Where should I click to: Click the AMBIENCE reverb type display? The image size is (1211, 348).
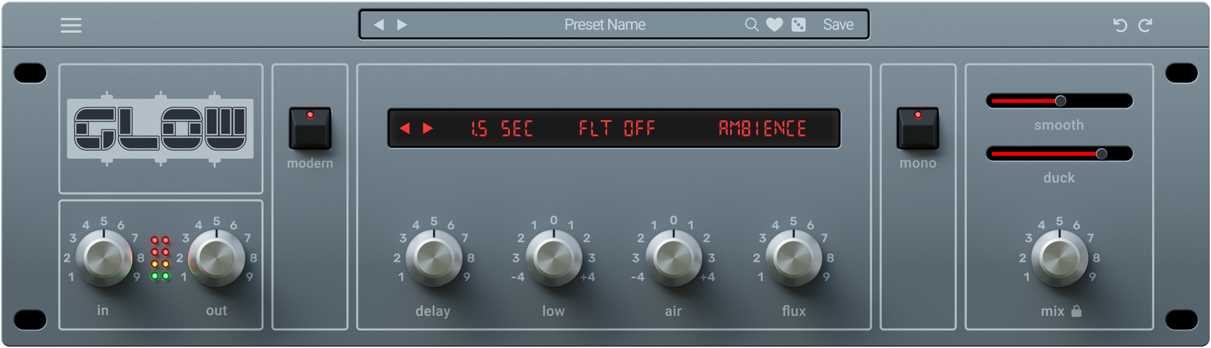(x=762, y=128)
